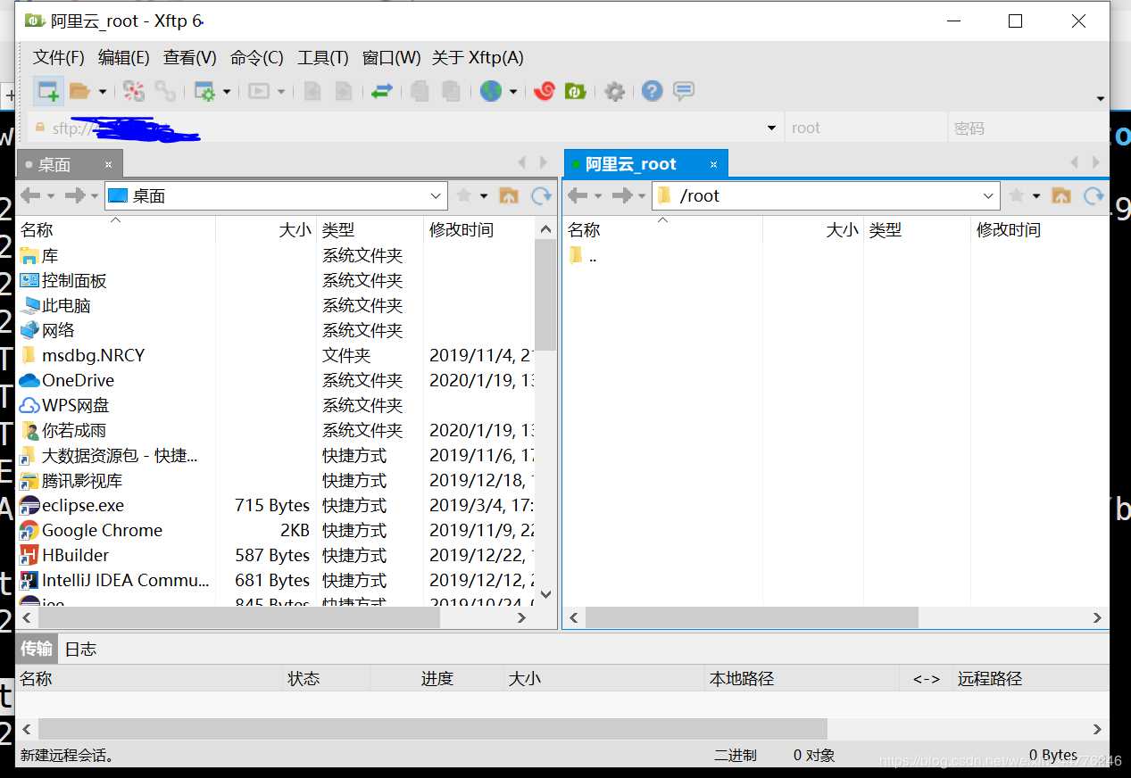
Task: Select the 阿里云_root remote tab
Action: click(631, 164)
